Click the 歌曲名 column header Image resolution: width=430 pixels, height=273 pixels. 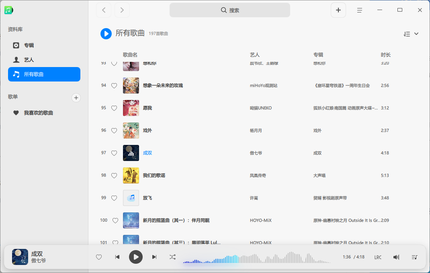[130, 55]
